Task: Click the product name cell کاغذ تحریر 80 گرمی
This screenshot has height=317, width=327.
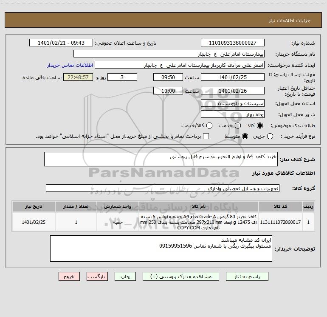Action: pyautogui.click(x=199, y=222)
